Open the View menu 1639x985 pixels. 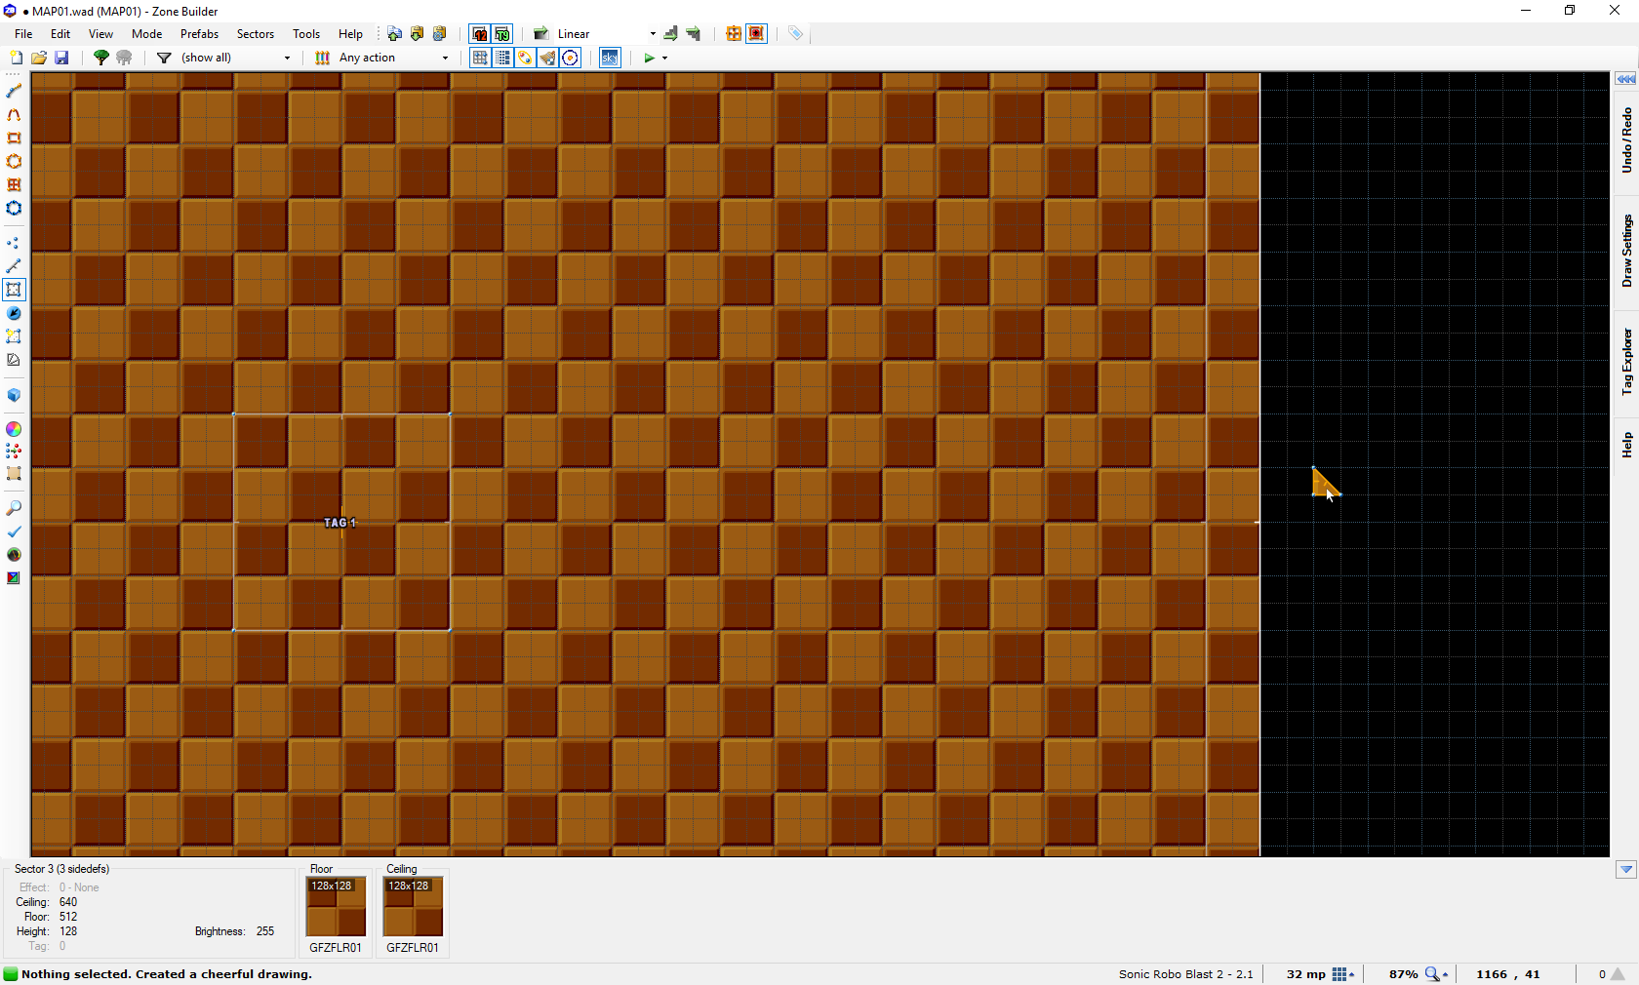click(x=100, y=33)
